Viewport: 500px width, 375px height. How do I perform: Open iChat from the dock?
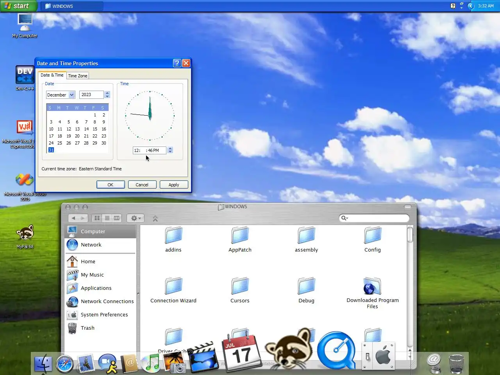point(108,364)
